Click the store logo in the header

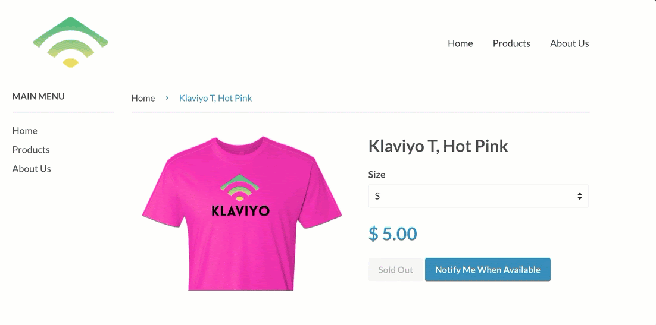(x=71, y=42)
